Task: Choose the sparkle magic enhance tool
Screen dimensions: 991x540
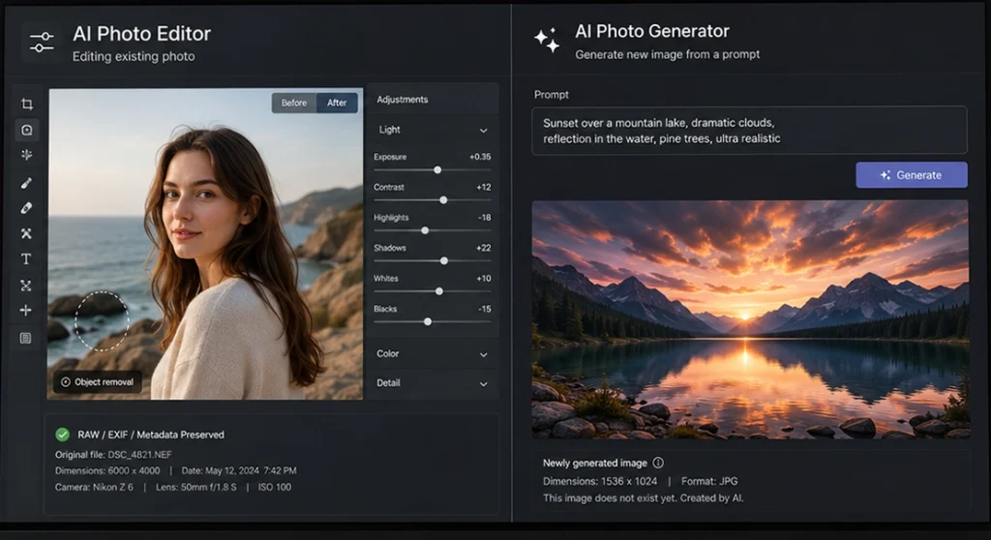Action: pyautogui.click(x=26, y=155)
